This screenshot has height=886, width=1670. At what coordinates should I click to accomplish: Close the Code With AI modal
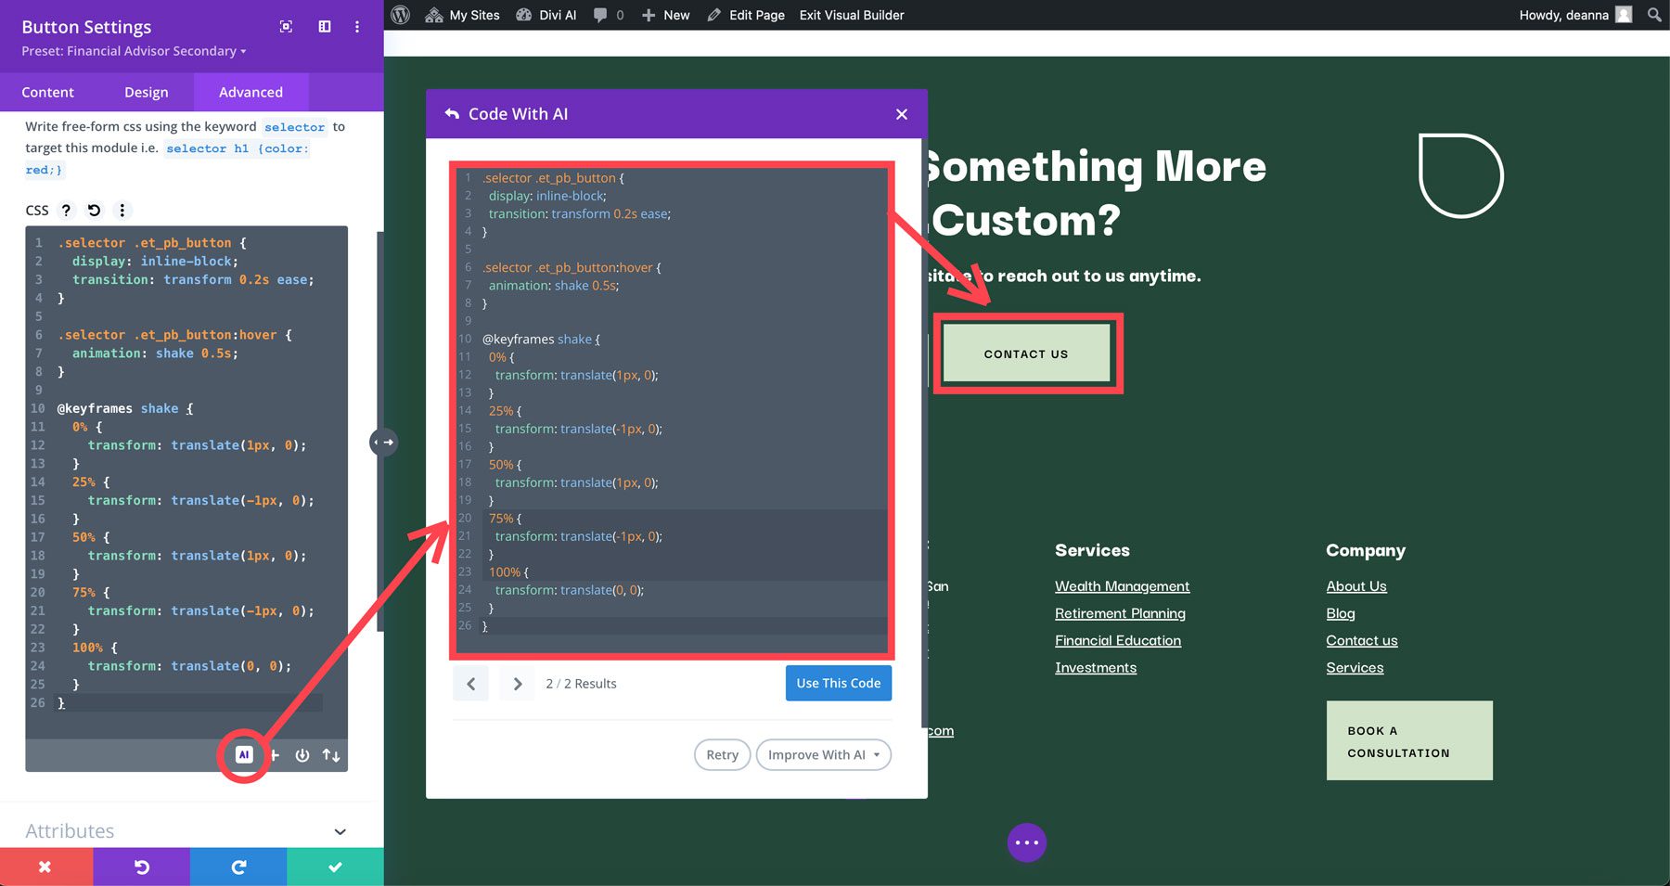point(902,114)
